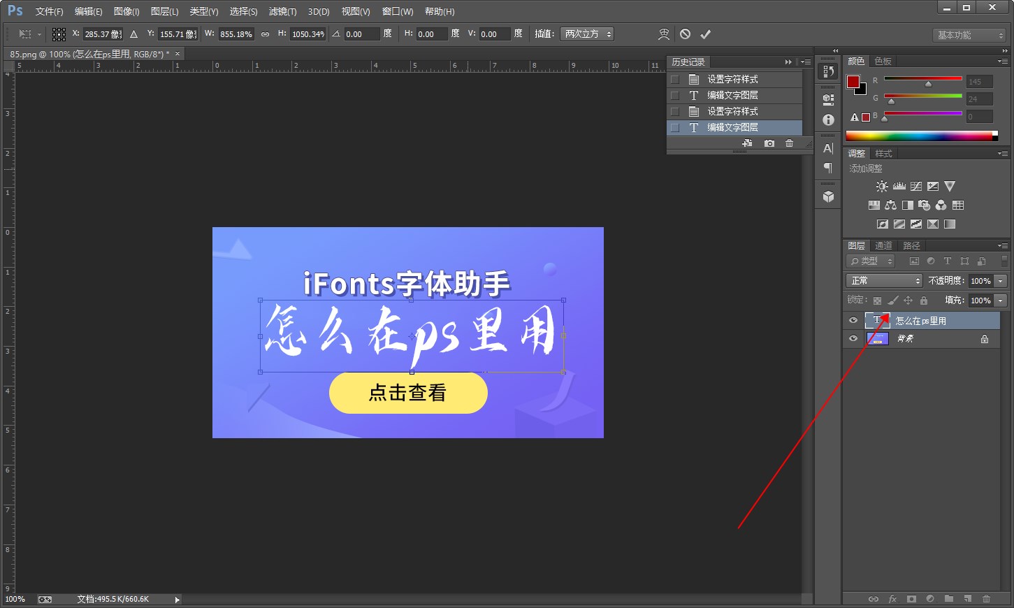The height and width of the screenshot is (608, 1014).
Task: Create new snapshot camera icon in History panel
Action: pos(769,143)
